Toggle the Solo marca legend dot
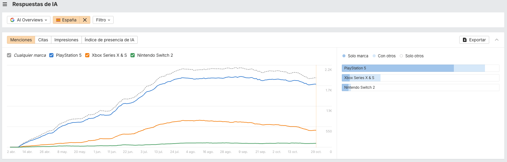 [x=344, y=56]
